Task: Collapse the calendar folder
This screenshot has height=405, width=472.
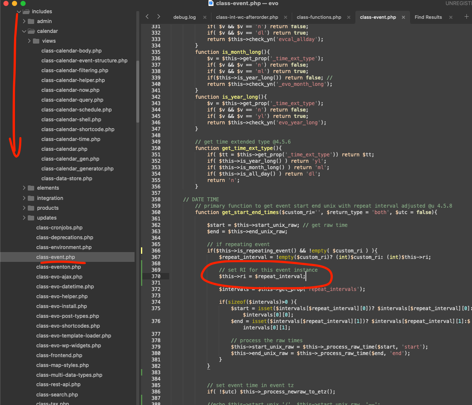Action: tap(24, 31)
